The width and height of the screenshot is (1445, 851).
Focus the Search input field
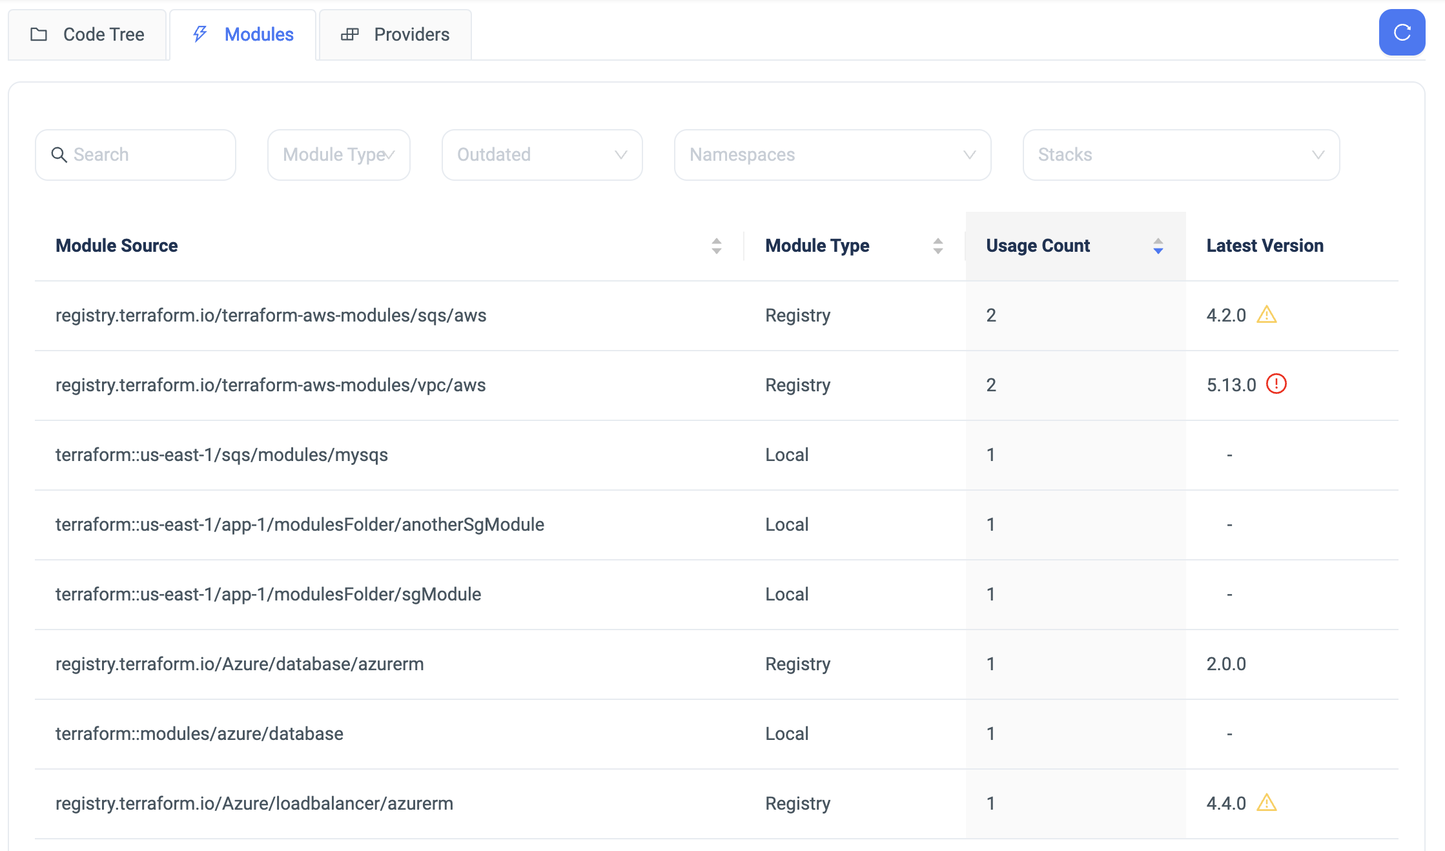tap(136, 155)
